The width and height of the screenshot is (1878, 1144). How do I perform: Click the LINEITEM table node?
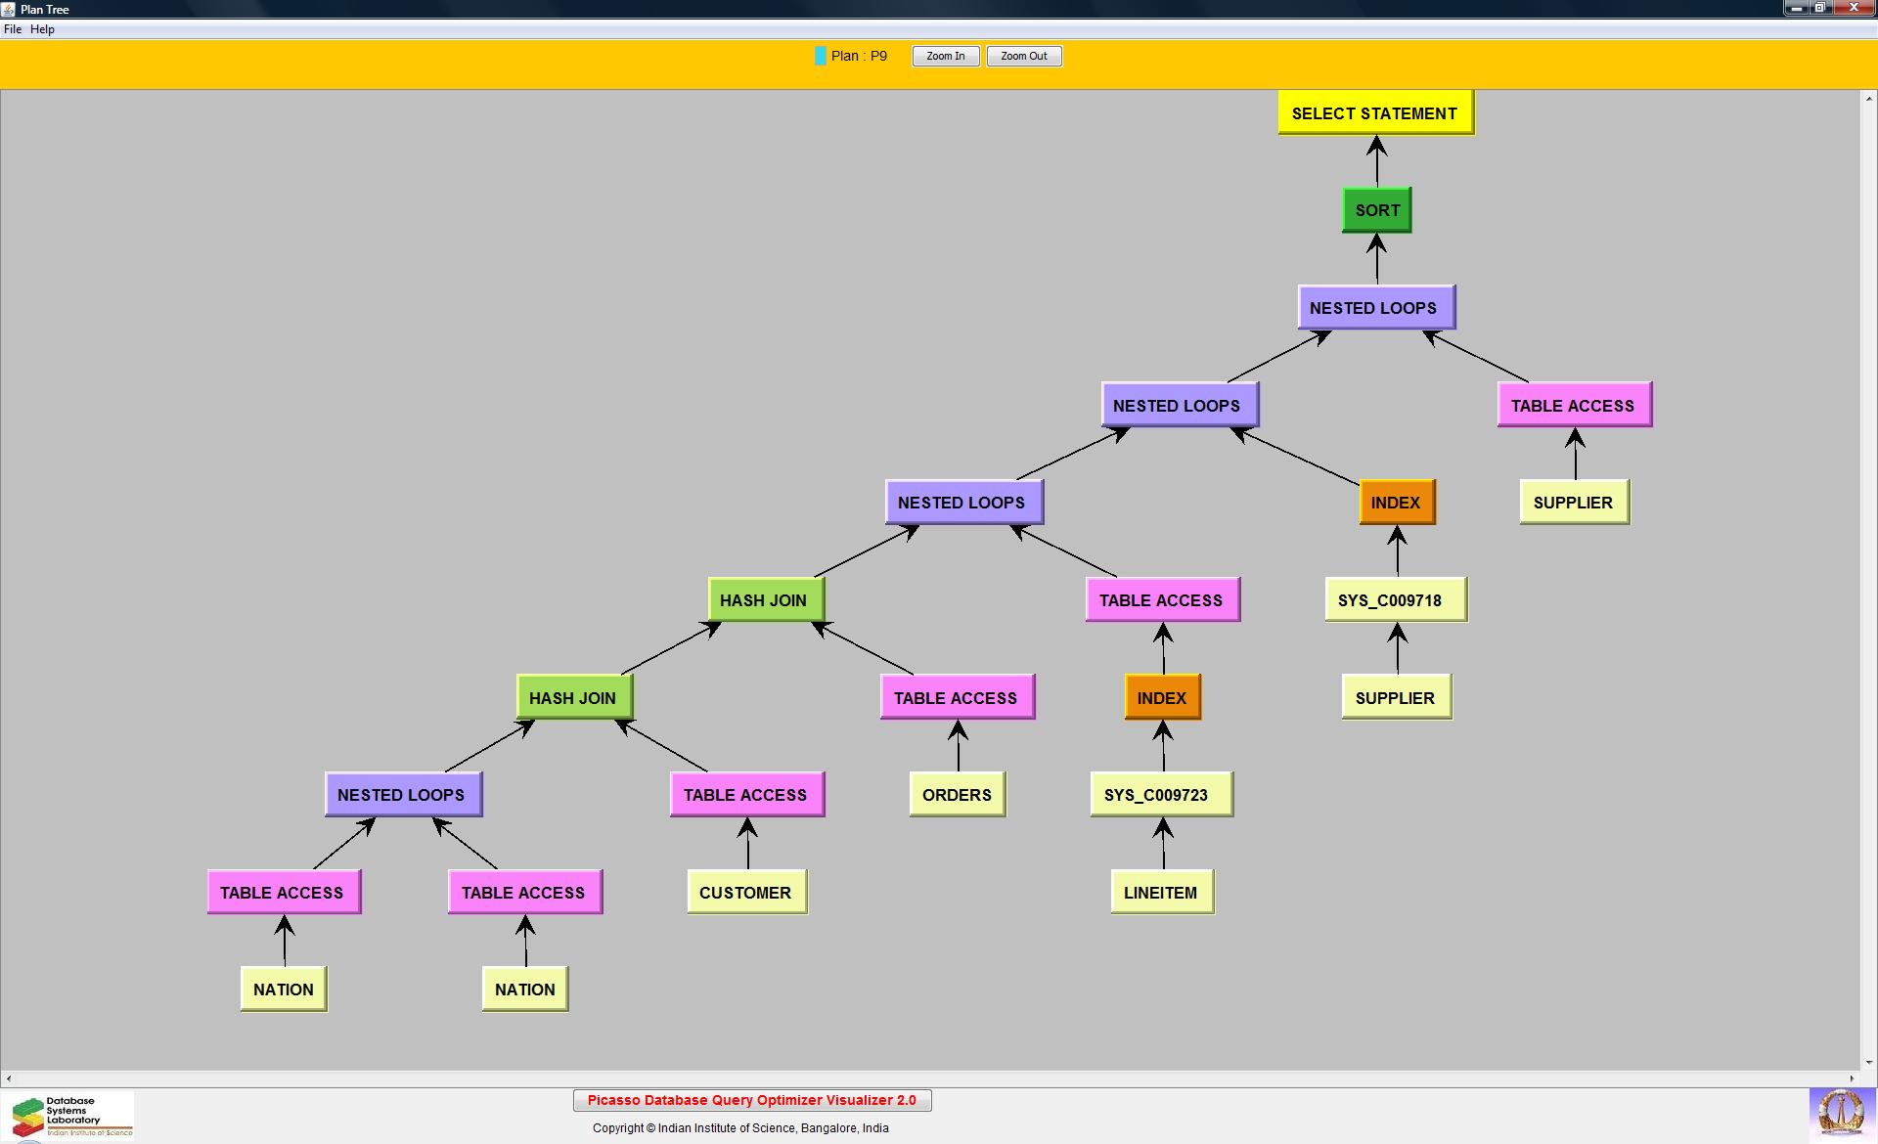[x=1161, y=893]
